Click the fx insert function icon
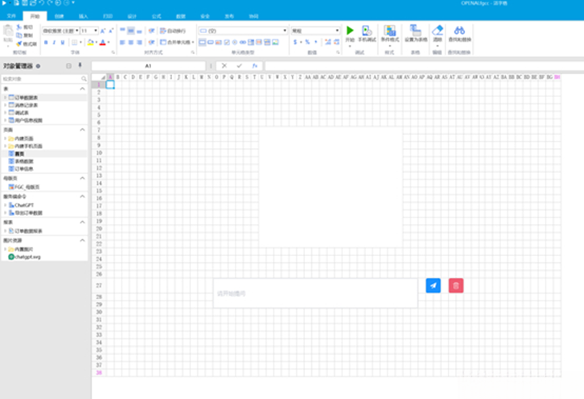This screenshot has width=584, height=399. [x=255, y=66]
